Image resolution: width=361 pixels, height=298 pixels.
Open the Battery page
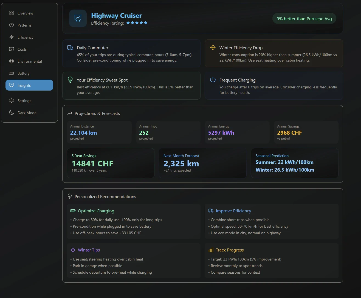coord(29,73)
